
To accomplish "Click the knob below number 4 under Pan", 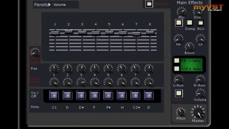I will pyautogui.click(x=94, y=82).
